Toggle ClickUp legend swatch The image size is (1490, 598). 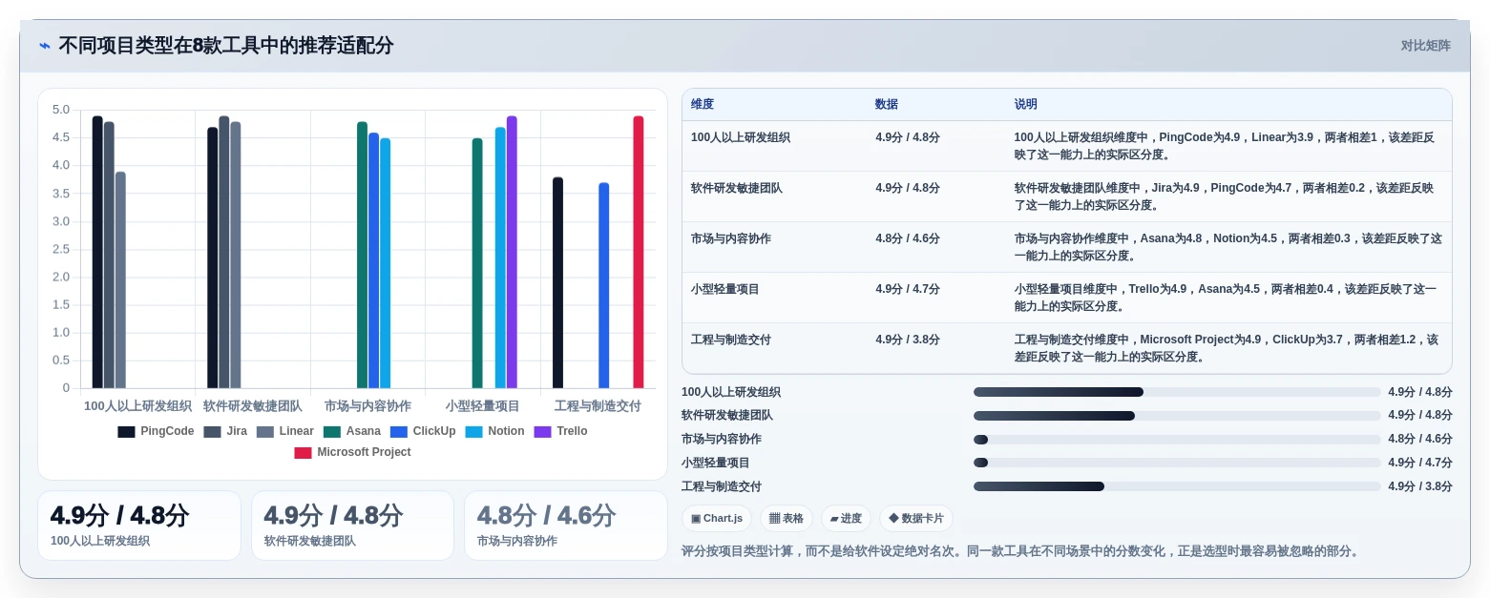click(399, 431)
